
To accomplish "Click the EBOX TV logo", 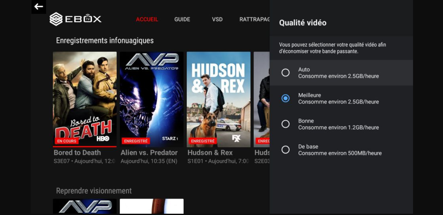I will tap(76, 19).
